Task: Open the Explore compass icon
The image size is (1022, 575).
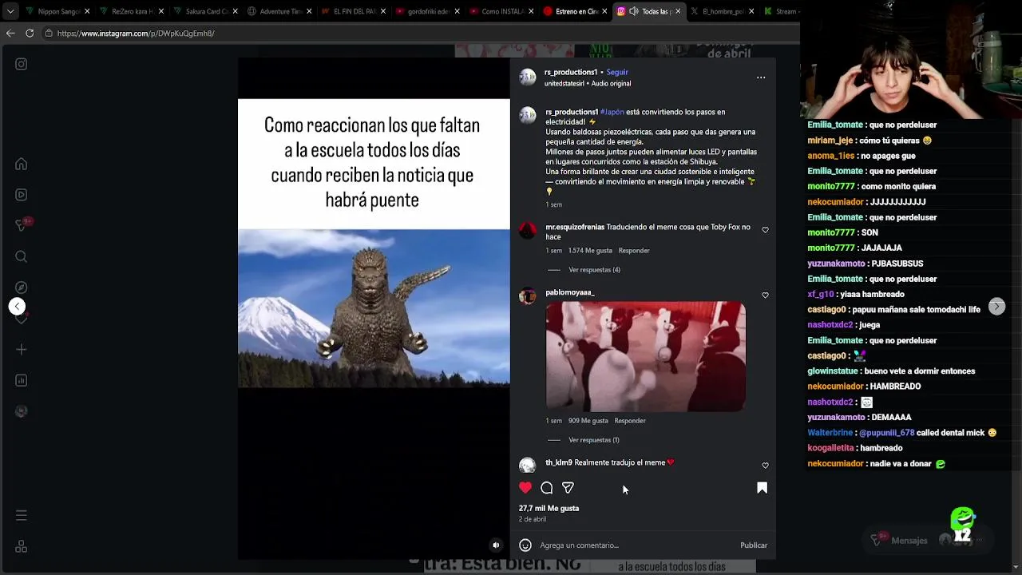Action: 22,287
